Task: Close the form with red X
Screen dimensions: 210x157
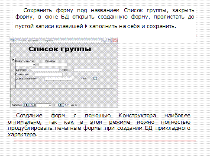Action: pos(115,41)
